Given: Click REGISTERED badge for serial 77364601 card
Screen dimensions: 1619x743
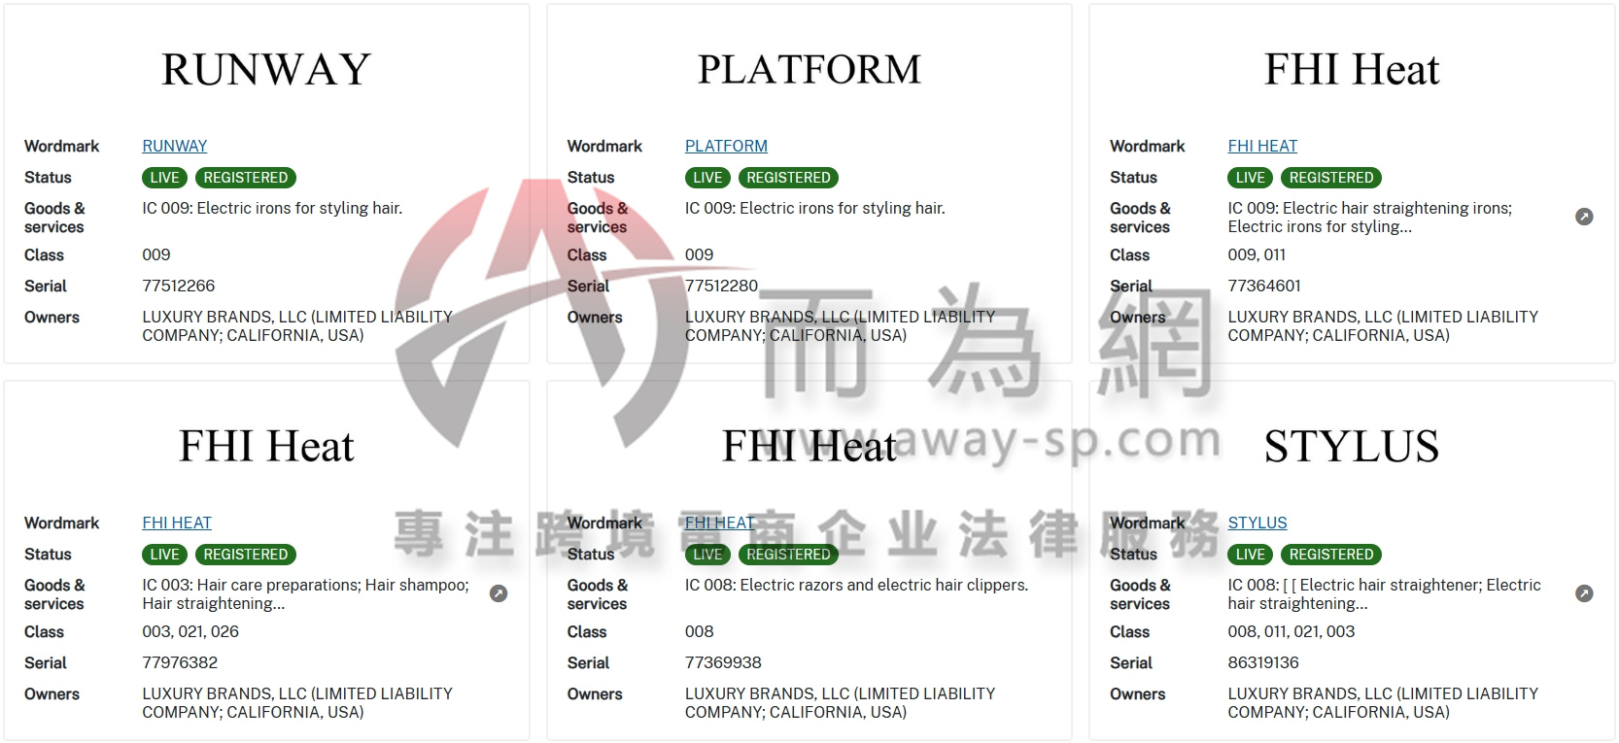Looking at the screenshot, I should pos(1331,178).
